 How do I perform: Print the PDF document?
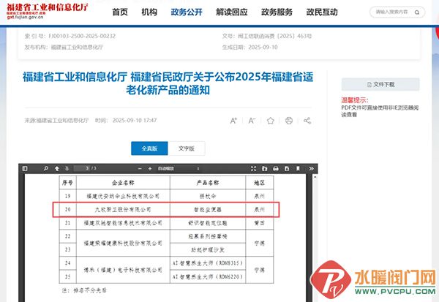[x=276, y=168]
